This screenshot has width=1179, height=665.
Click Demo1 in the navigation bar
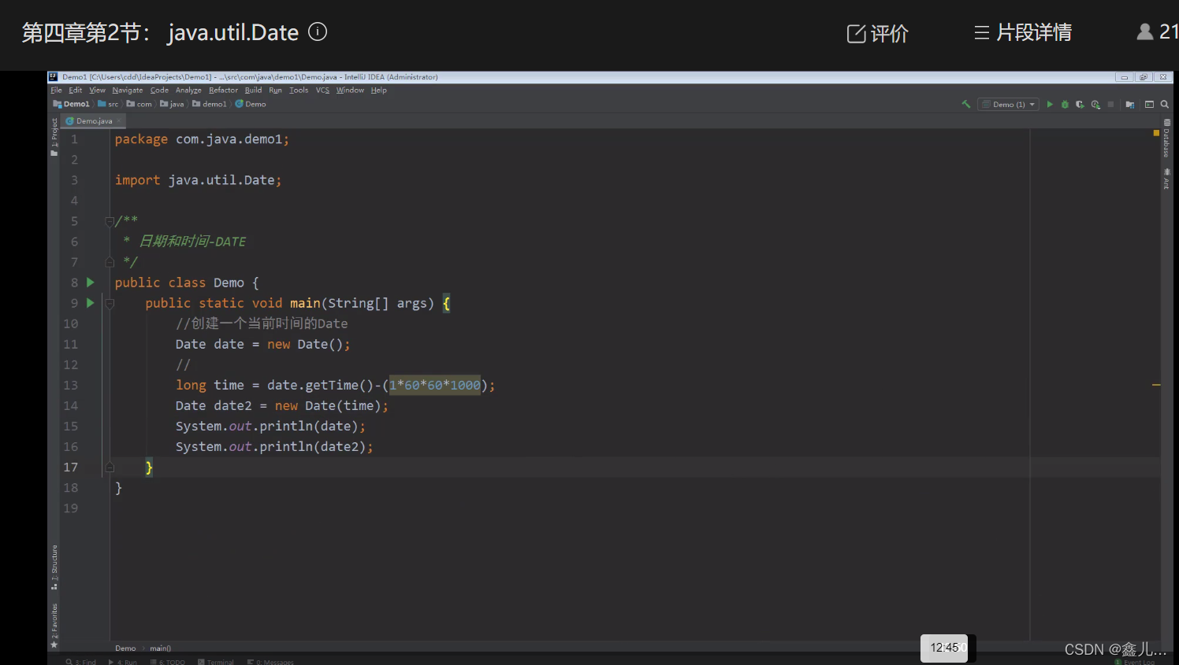point(72,104)
